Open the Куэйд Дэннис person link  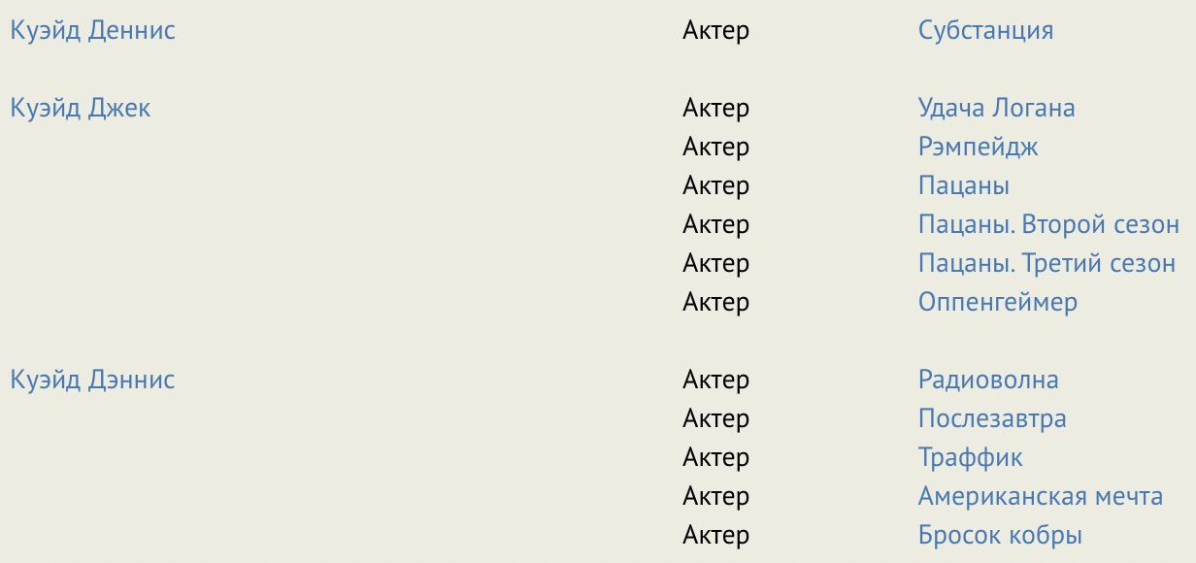tap(92, 380)
